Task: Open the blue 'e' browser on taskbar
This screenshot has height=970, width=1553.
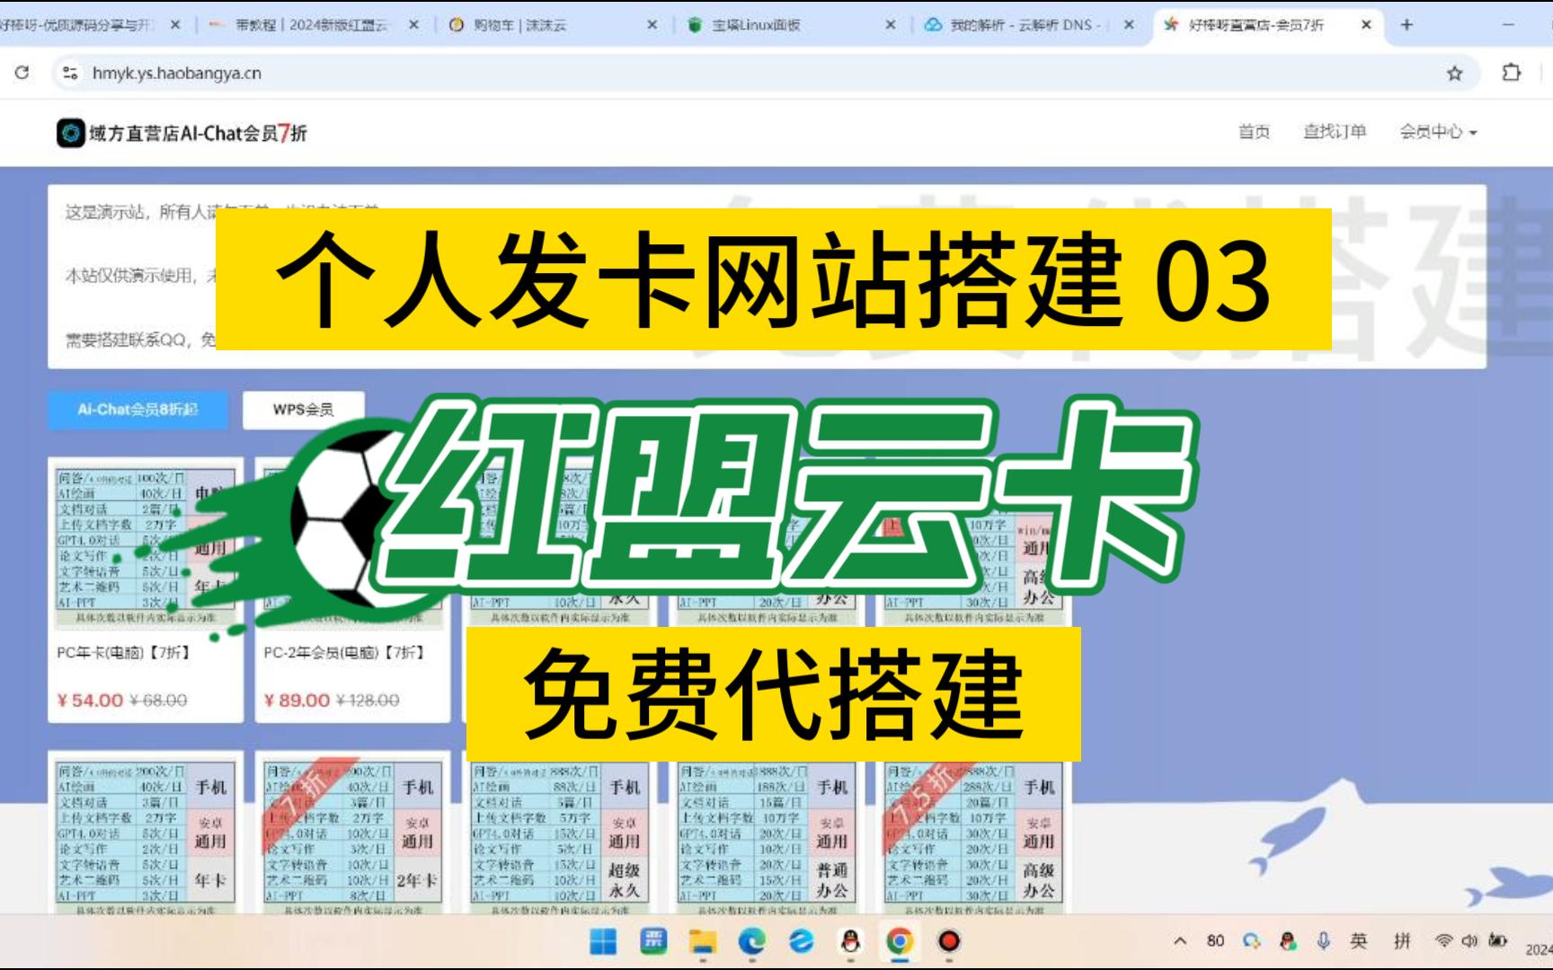Action: click(801, 941)
